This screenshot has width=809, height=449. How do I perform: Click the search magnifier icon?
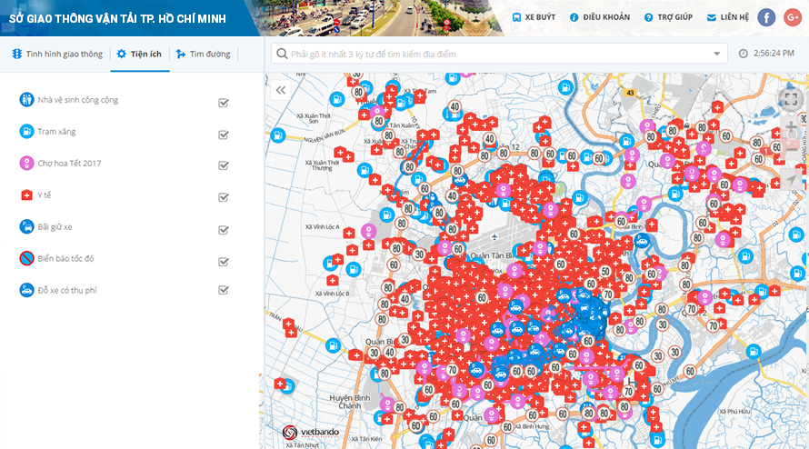[x=282, y=54]
